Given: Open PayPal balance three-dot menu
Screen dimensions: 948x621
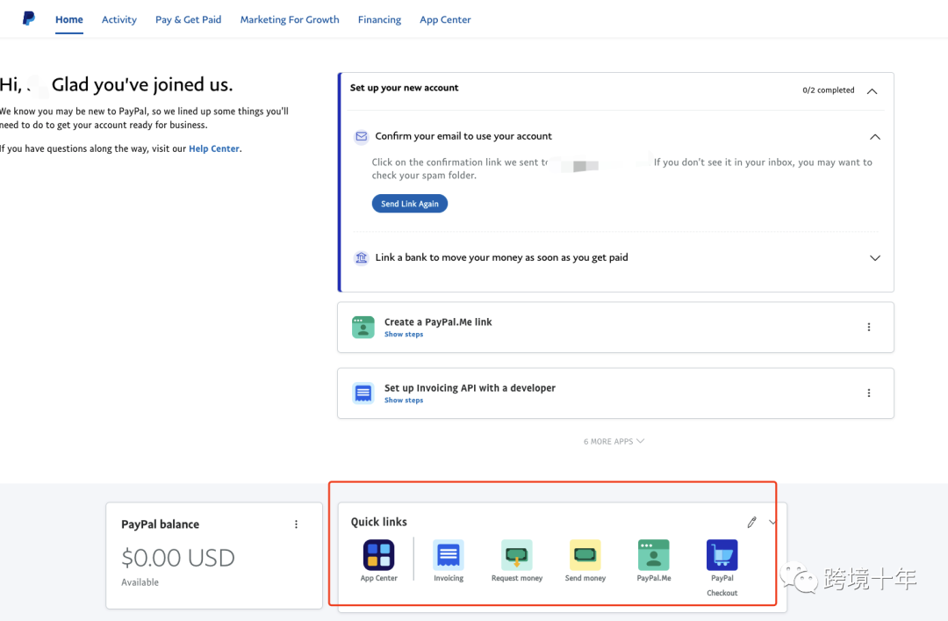Looking at the screenshot, I should [297, 524].
